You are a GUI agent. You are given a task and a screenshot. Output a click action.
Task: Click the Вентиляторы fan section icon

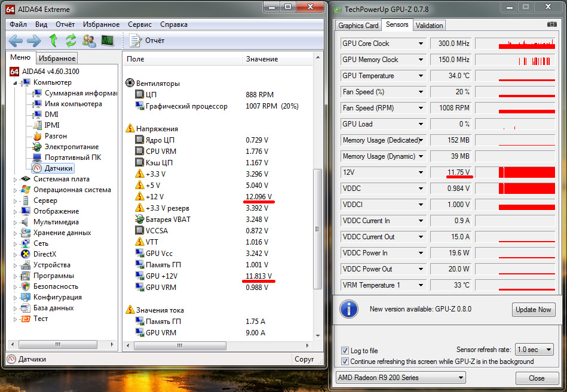[130, 83]
